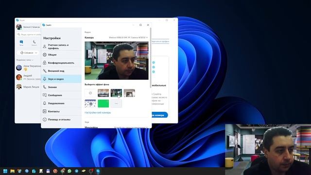
Task: Open the Chats tab in main Skype window
Action: coord(21,43)
